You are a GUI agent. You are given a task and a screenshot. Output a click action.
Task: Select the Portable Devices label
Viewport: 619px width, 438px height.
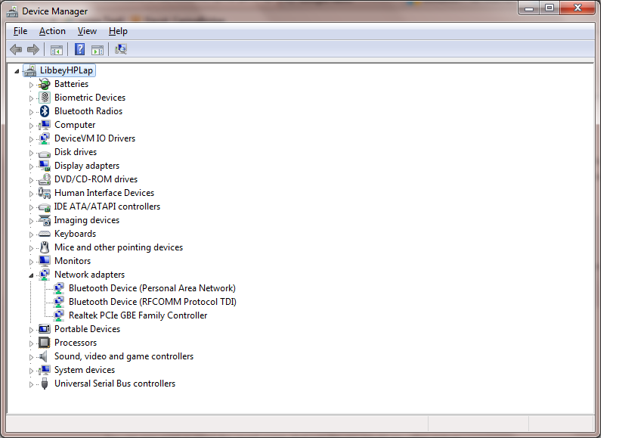pyautogui.click(x=87, y=329)
